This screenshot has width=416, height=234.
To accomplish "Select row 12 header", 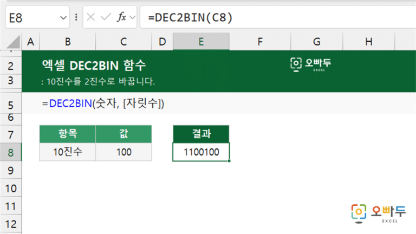I will (x=11, y=224).
